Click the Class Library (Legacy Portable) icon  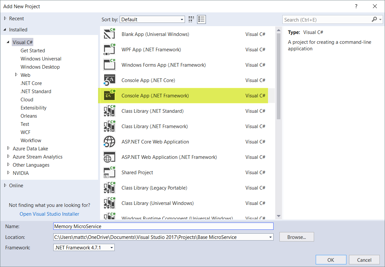[109, 188]
